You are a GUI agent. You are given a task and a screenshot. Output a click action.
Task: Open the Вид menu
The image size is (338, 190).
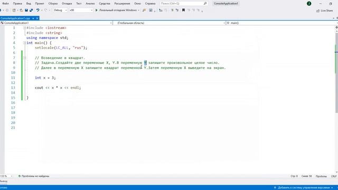29,4
